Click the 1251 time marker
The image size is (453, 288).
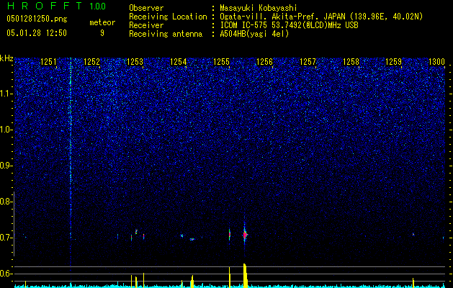pyautogui.click(x=48, y=61)
